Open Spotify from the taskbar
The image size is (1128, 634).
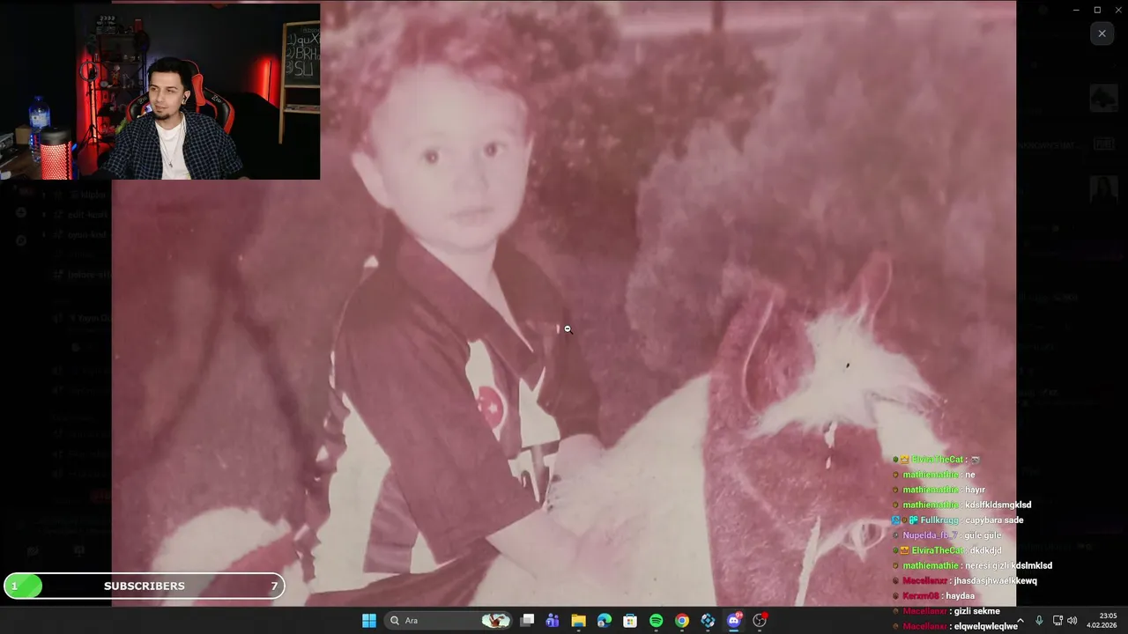coord(656,621)
